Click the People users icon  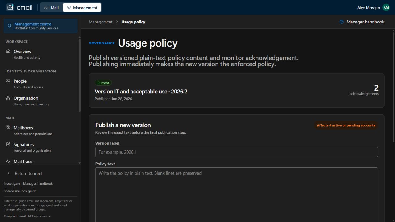point(8,81)
